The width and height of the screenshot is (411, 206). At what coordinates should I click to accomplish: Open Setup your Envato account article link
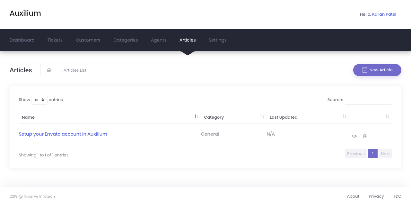[63, 134]
